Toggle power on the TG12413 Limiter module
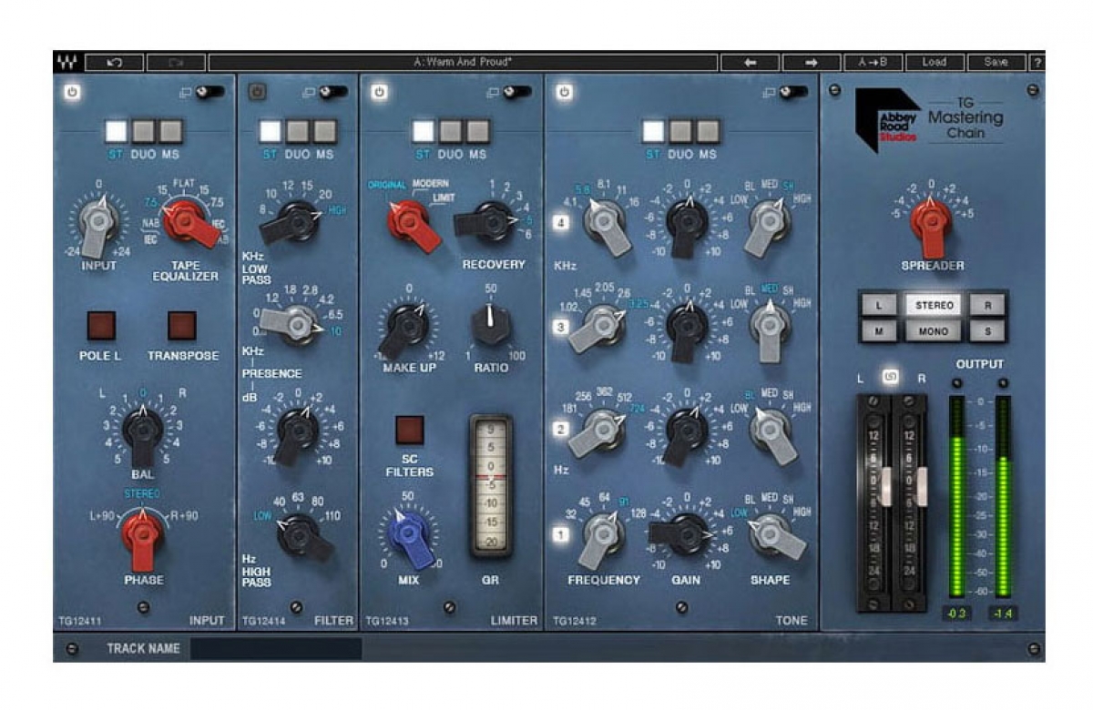This screenshot has height=710, width=1093. tap(379, 91)
